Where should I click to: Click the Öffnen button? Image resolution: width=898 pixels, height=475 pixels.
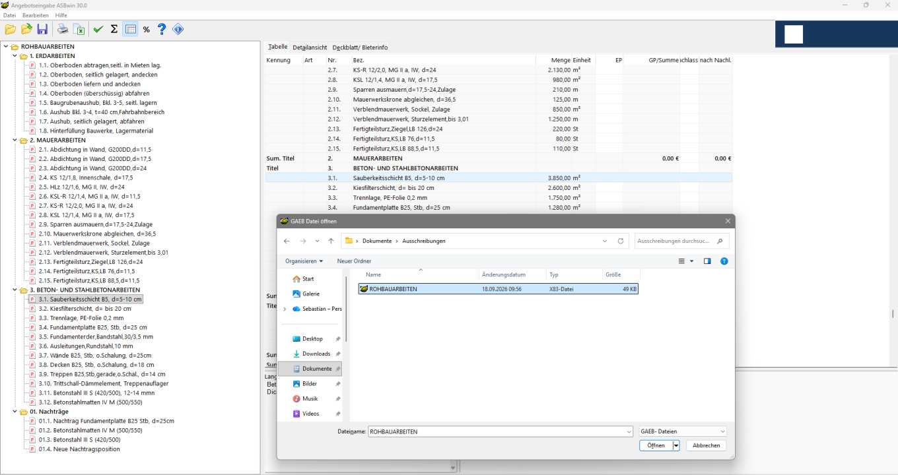point(656,445)
